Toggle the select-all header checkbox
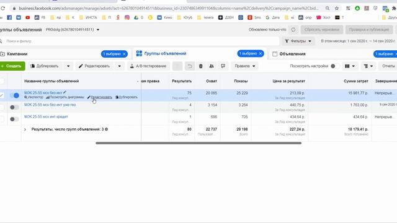The width and height of the screenshot is (397, 223). pyautogui.click(x=1, y=81)
